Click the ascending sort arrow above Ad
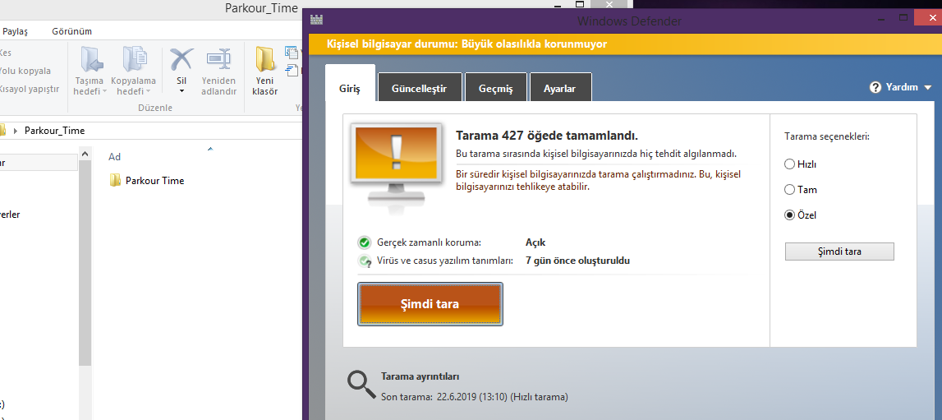Screen dimensions: 942x420 209,149
